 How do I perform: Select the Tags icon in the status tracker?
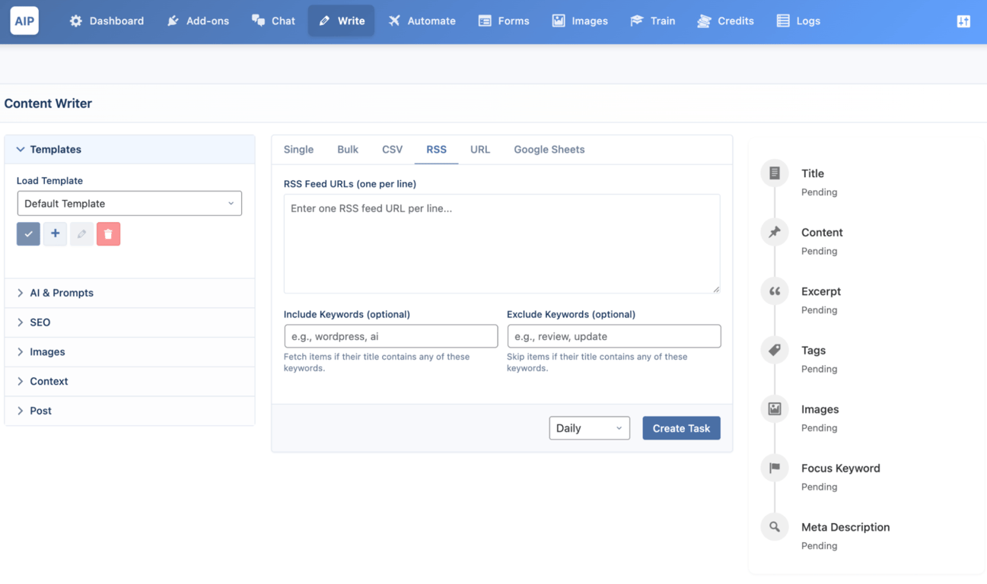tap(774, 350)
